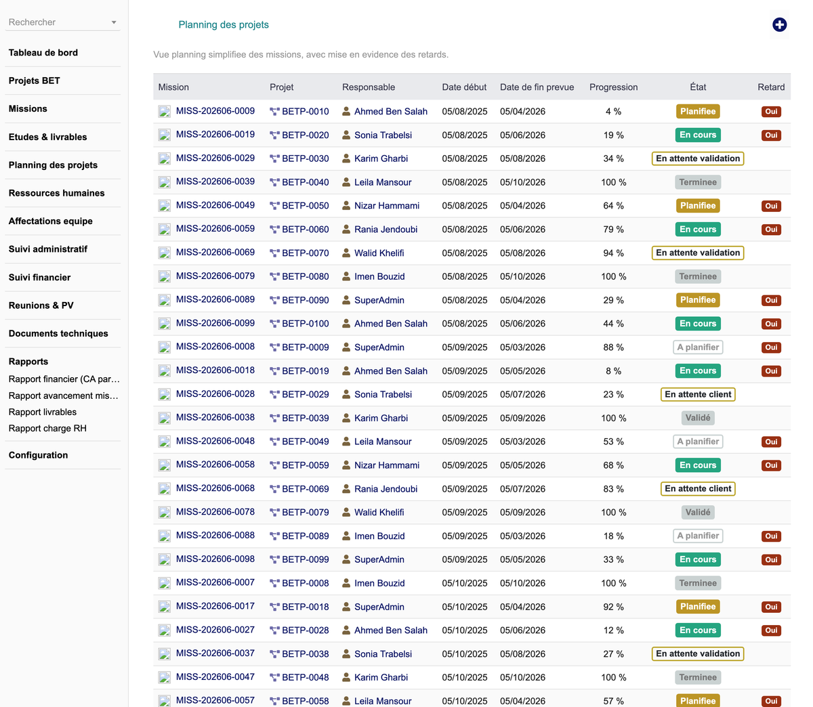Click image icon of MISS-202606-0089
The width and height of the screenshot is (813, 707).
[x=165, y=300]
